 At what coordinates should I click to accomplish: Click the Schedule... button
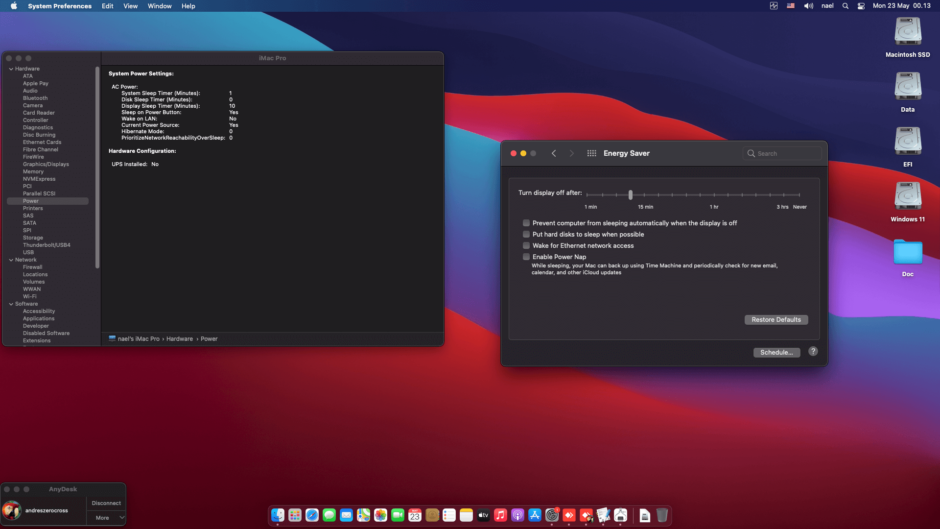pyautogui.click(x=776, y=353)
